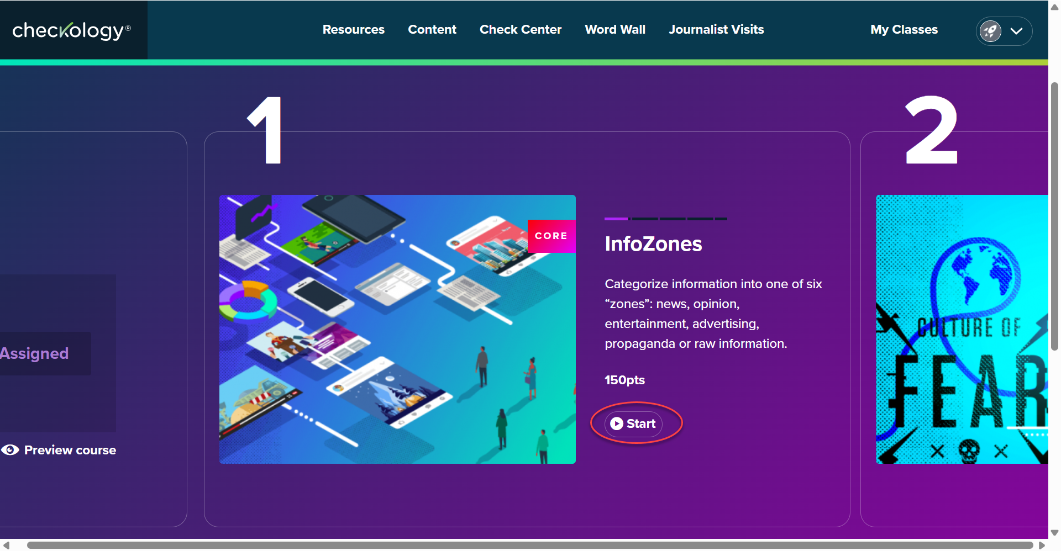Click the horizontal scrollbar left arrow

click(6, 545)
